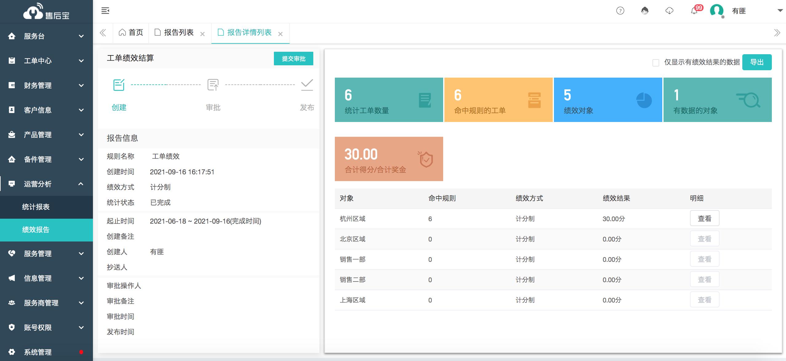Viewport: 786px width, 361px height.
Task: Open the user account dropdown arrow
Action: (x=780, y=11)
